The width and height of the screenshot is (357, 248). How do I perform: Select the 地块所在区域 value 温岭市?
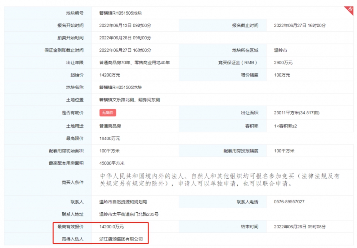(281, 50)
